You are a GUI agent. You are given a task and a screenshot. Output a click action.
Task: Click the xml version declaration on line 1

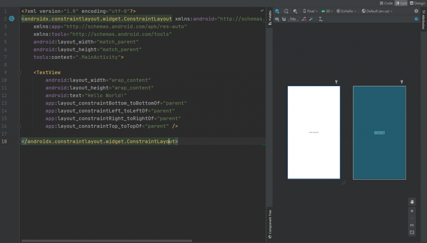(x=78, y=11)
